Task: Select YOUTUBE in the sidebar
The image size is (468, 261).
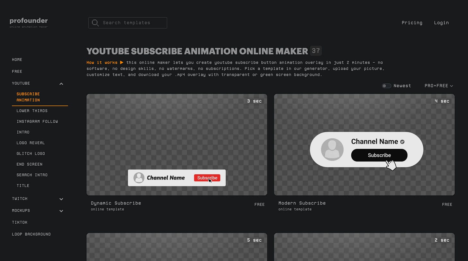Action: coord(21,83)
